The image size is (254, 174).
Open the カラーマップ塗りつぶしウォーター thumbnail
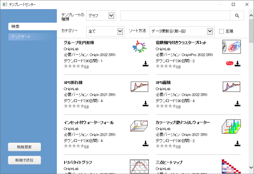click(231, 127)
